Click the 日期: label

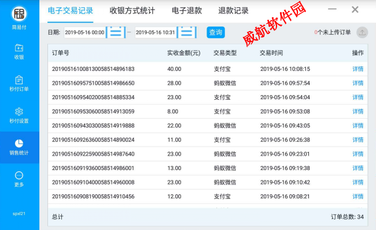coord(54,32)
